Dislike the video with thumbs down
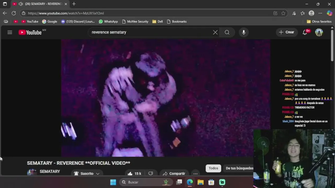Viewport: 335px width, 188px height. point(150,174)
